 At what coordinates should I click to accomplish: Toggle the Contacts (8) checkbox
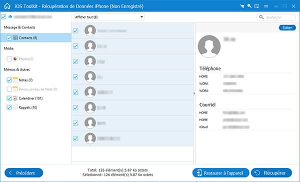[9, 37]
